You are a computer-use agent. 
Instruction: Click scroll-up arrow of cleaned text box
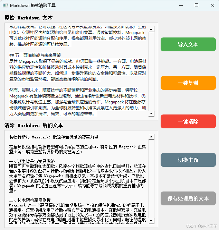click(x=151, y=137)
